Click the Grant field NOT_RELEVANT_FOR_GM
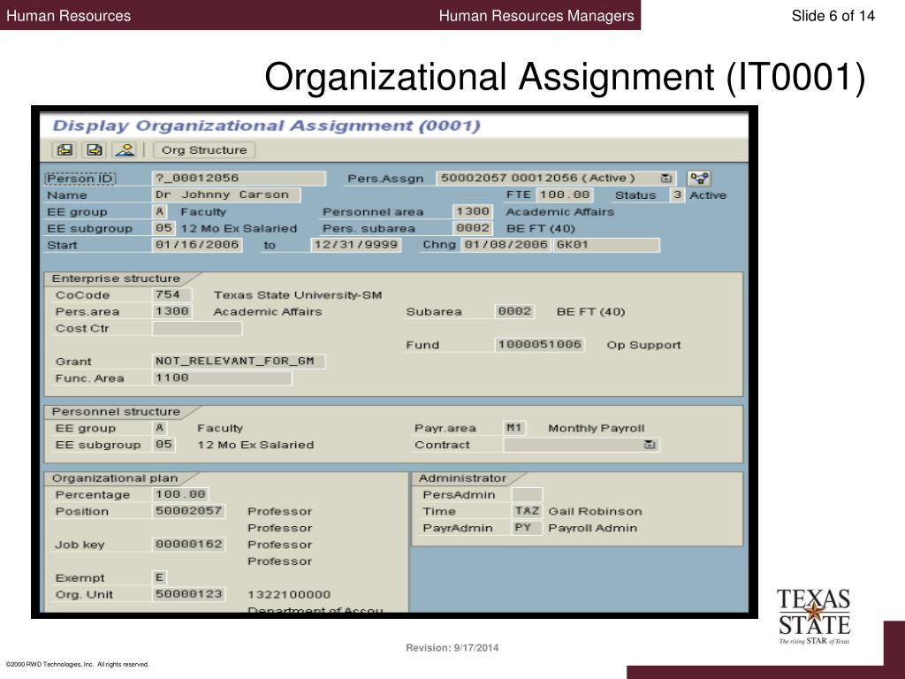Screen dimensions: 905x679 239,362
